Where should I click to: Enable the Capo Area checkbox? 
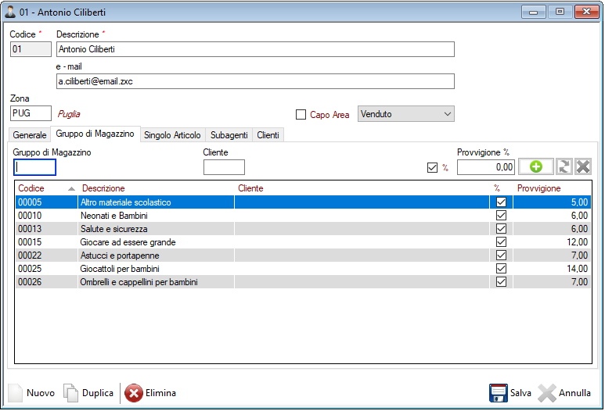[301, 115]
